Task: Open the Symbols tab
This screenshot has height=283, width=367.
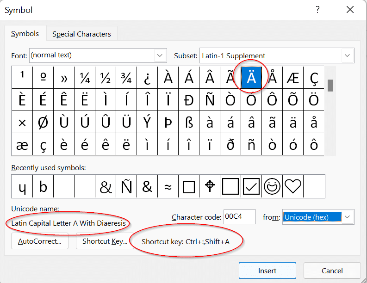Action: pyautogui.click(x=25, y=34)
